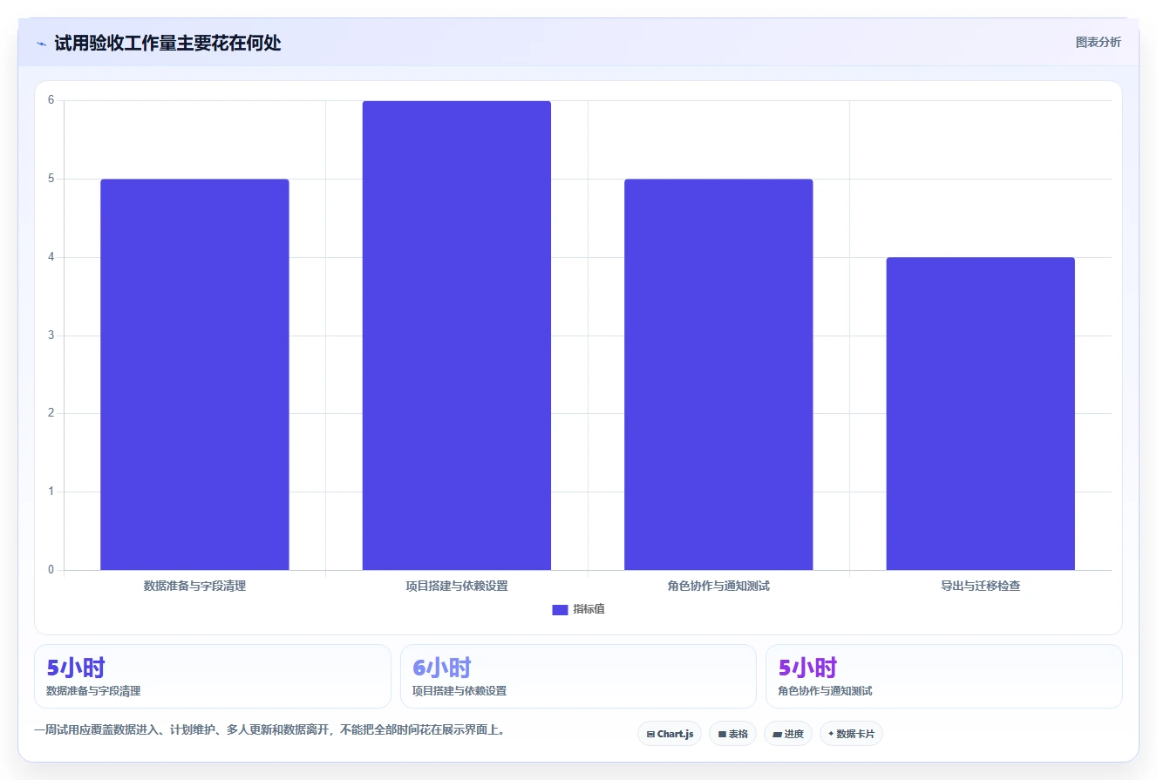Open the 6小时 项目搭建与依赖设置 card
Viewport: 1157px width, 780px height.
tap(578, 676)
